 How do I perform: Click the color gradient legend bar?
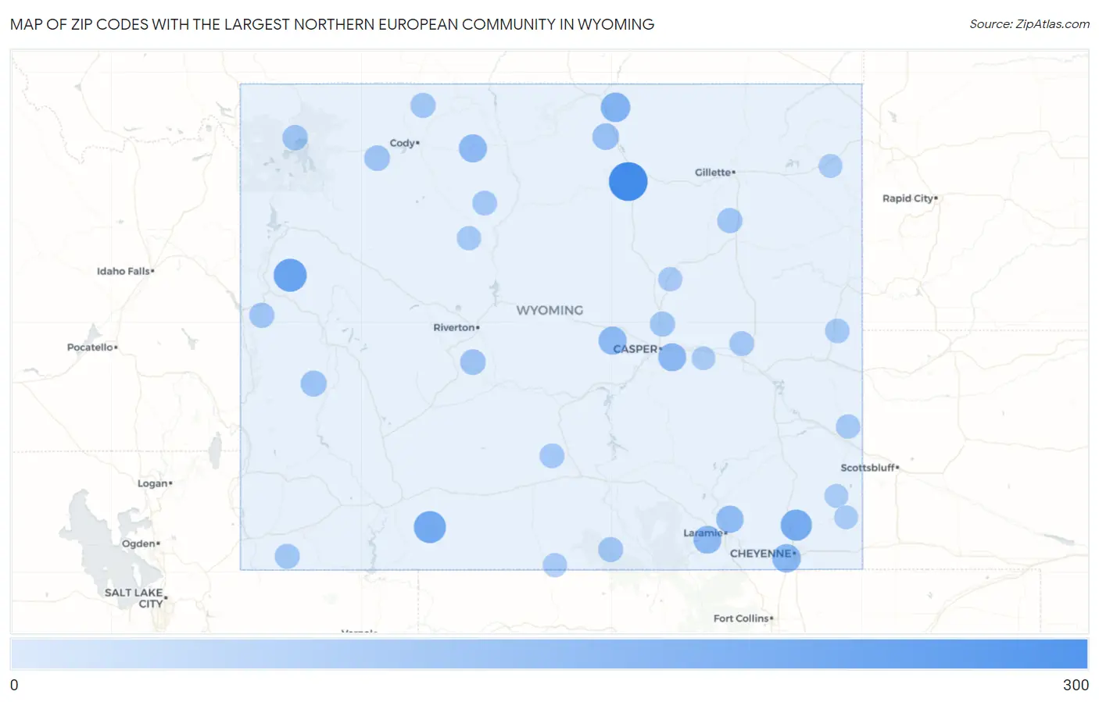pyautogui.click(x=549, y=654)
